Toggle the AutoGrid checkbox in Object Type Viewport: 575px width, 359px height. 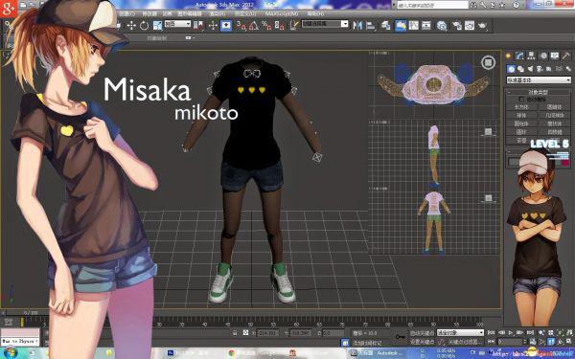pos(521,100)
